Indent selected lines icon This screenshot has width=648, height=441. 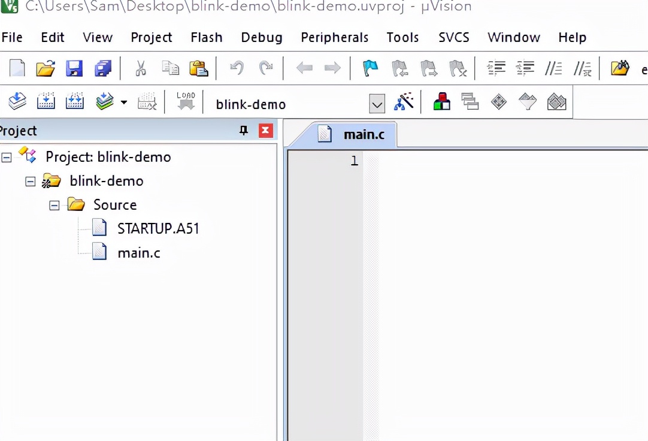(x=496, y=68)
